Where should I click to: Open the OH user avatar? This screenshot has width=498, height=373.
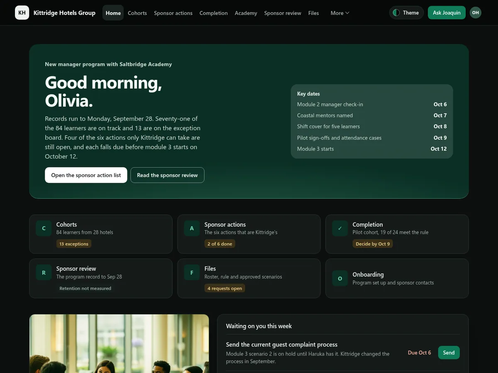coord(476,13)
